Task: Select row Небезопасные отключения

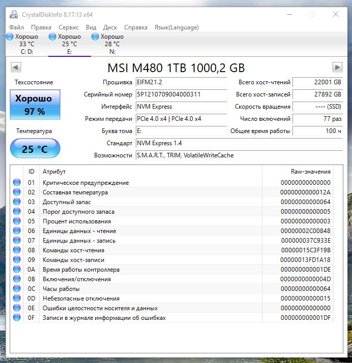Action: (x=173, y=298)
